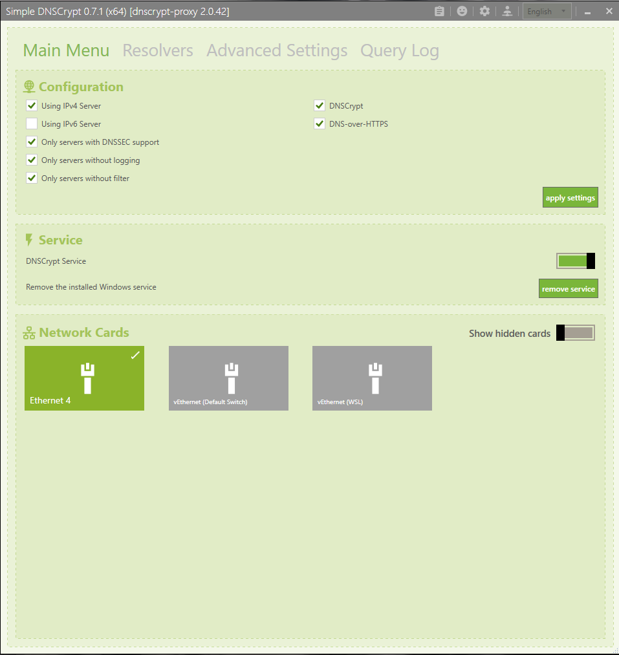This screenshot has width=619, height=655.
Task: Enable Using IPv6 Server checkbox
Action: click(32, 123)
